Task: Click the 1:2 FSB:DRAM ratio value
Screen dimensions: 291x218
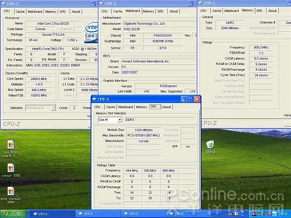Action: [261, 53]
